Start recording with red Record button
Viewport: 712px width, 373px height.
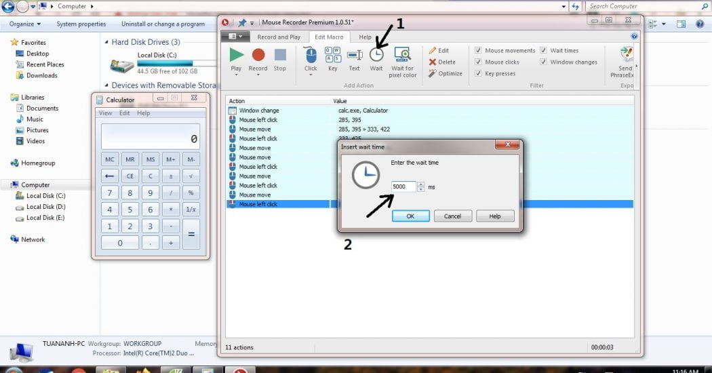tap(258, 55)
